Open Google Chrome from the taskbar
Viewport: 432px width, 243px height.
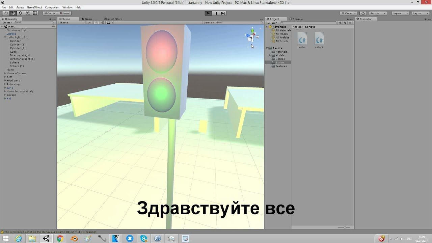pos(60,239)
